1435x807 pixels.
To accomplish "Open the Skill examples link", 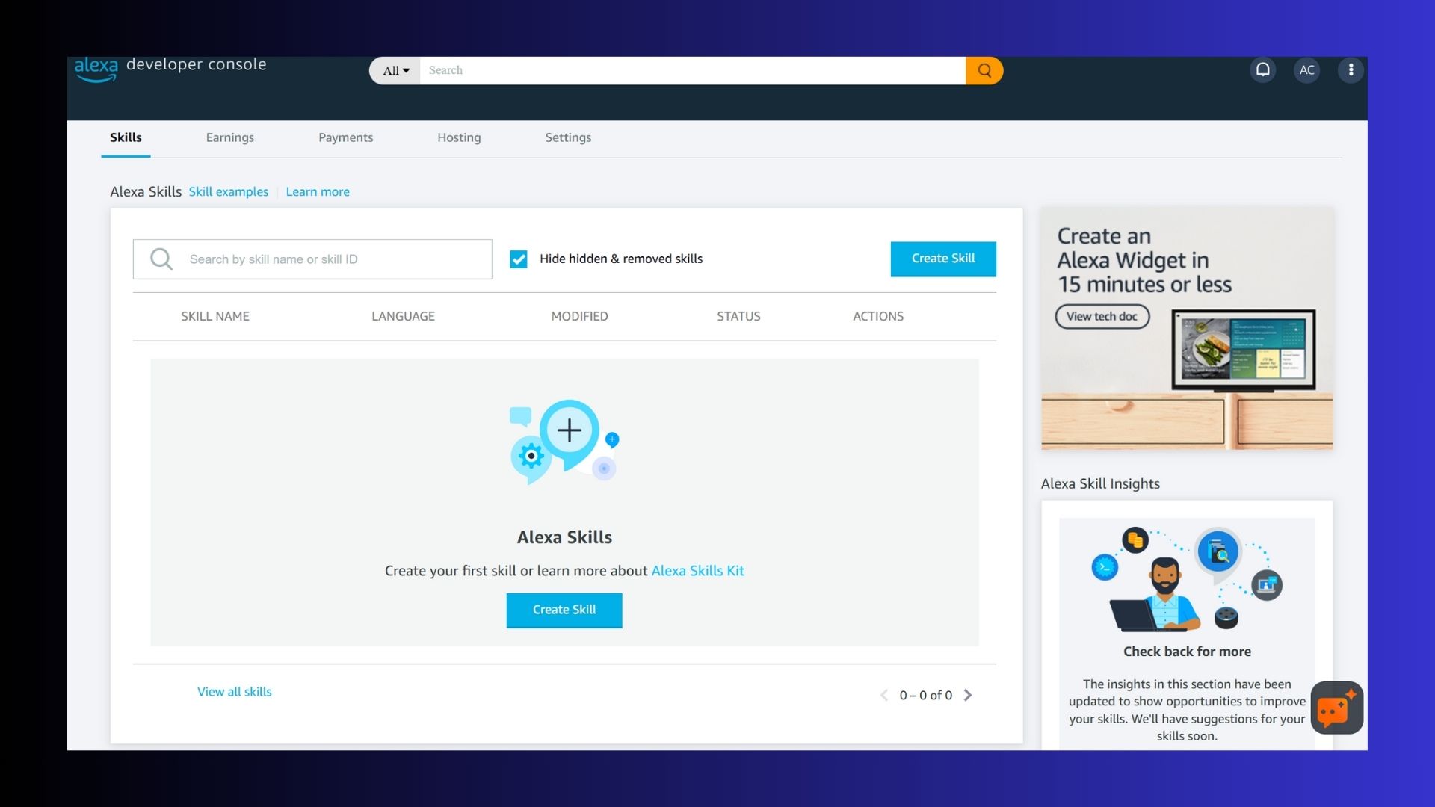I will tap(228, 191).
